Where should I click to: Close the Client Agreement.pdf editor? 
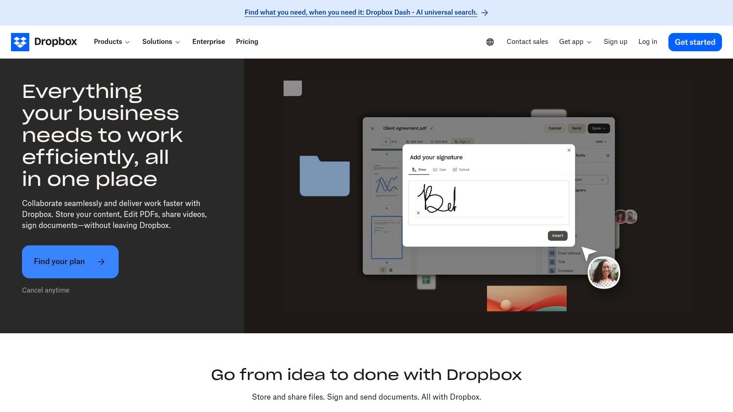[x=372, y=129]
